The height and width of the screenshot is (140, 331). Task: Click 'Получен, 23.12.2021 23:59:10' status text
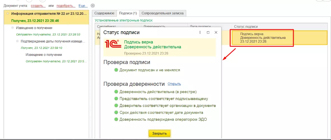click(x=42, y=48)
